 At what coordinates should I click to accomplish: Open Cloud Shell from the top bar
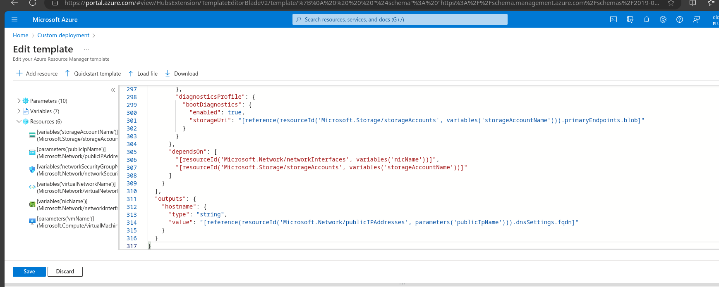614,19
